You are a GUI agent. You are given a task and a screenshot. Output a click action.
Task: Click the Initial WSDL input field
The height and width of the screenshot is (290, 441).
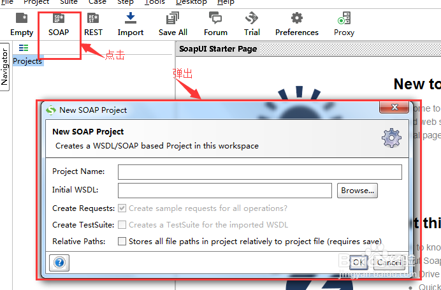(225, 191)
